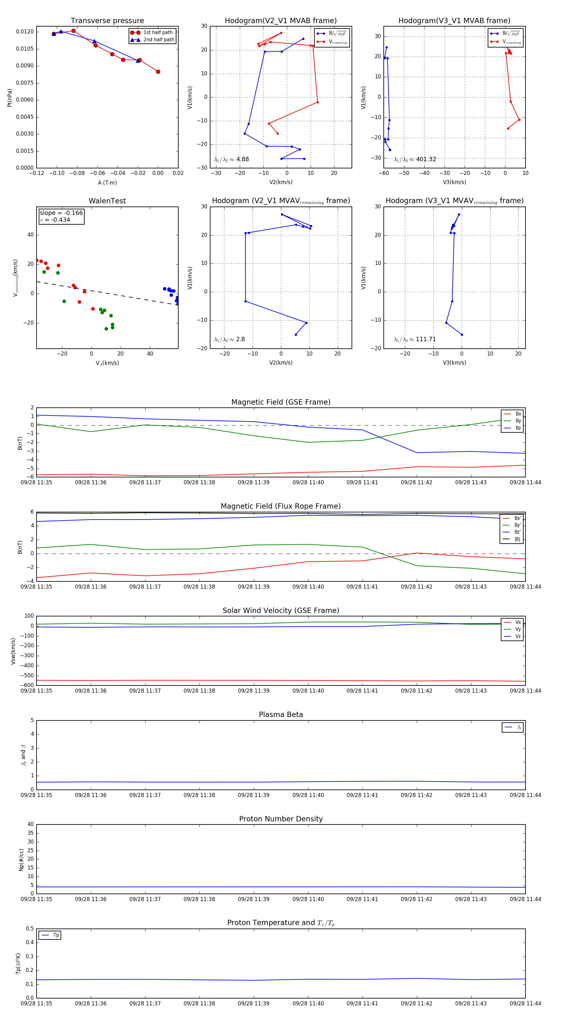Click the "A (T·m)" x-axis label

[107, 182]
